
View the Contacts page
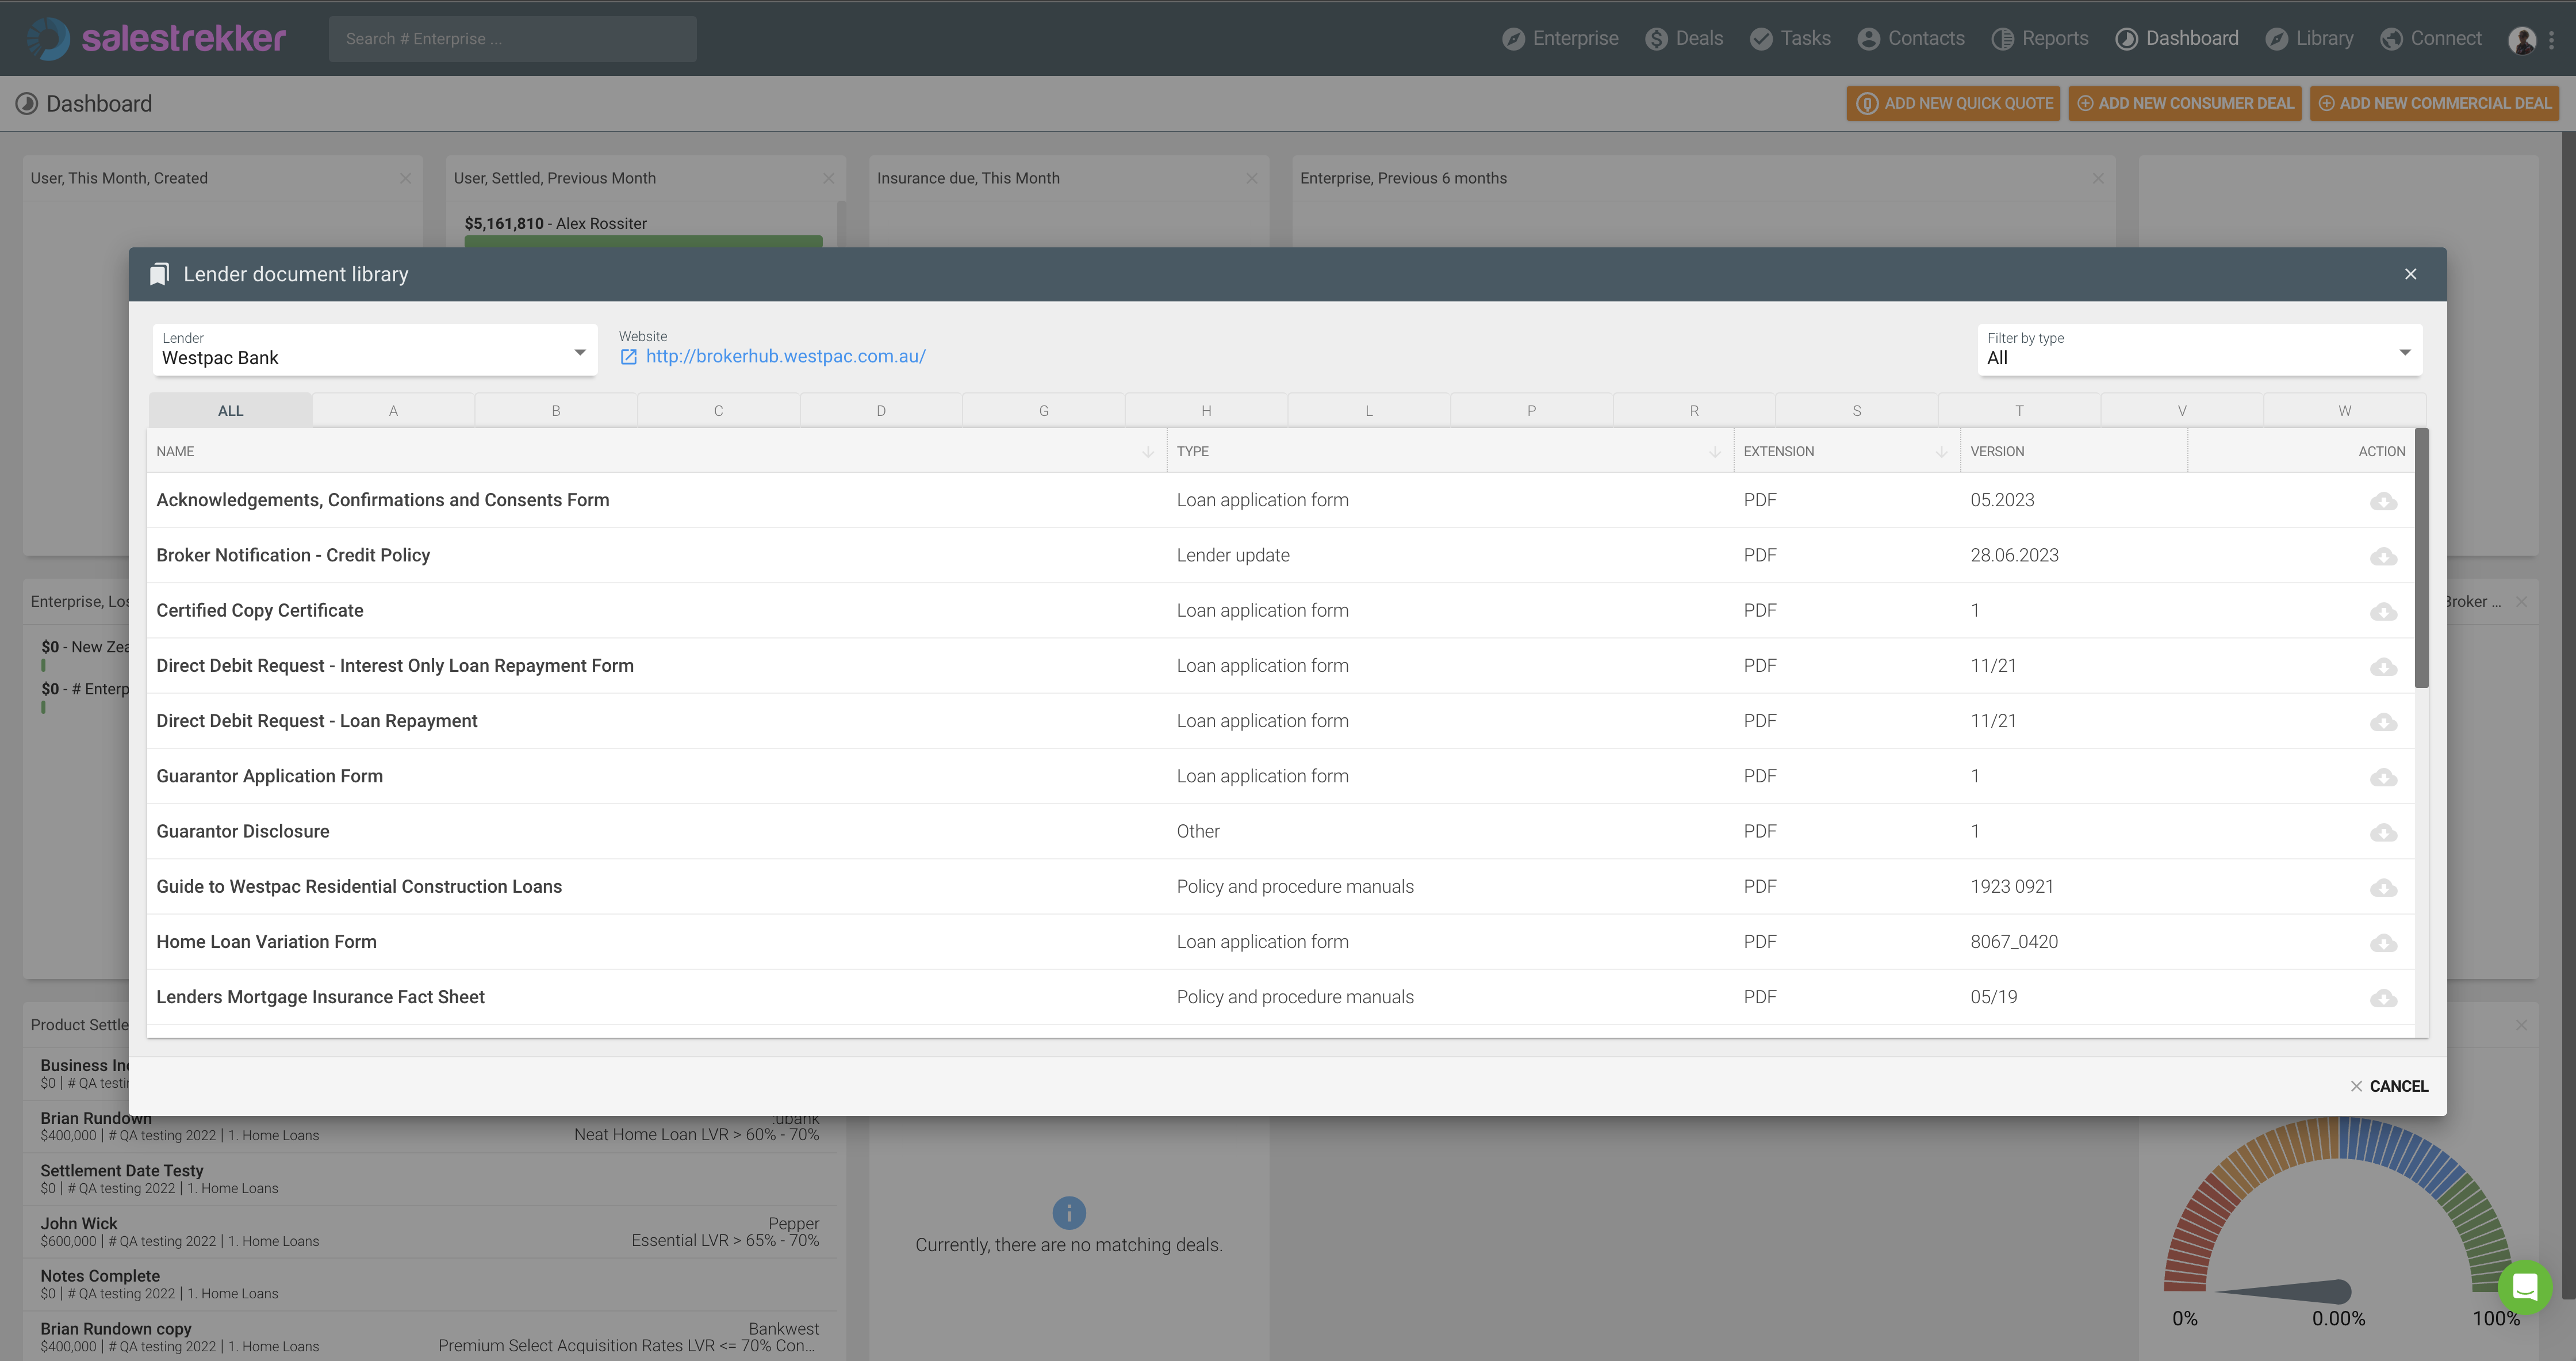pyautogui.click(x=1911, y=38)
